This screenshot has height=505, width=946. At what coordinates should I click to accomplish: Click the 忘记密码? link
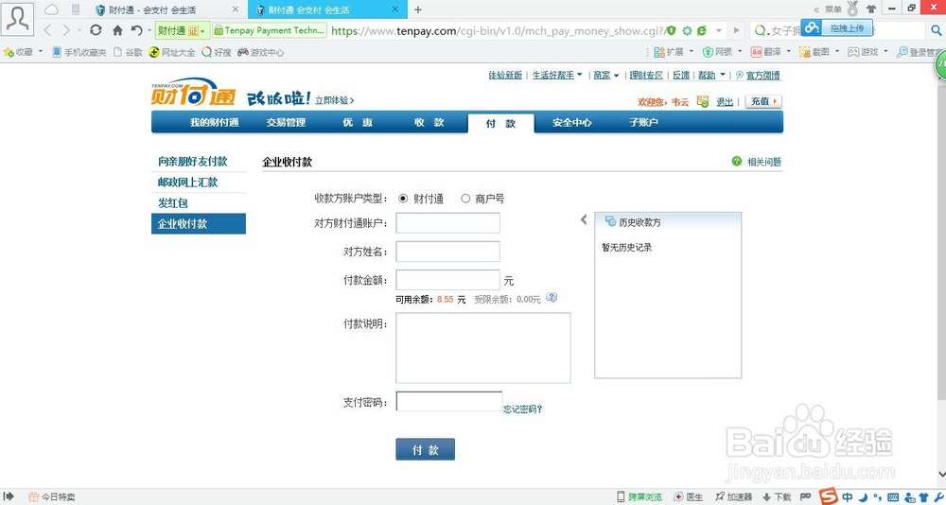pos(522,409)
